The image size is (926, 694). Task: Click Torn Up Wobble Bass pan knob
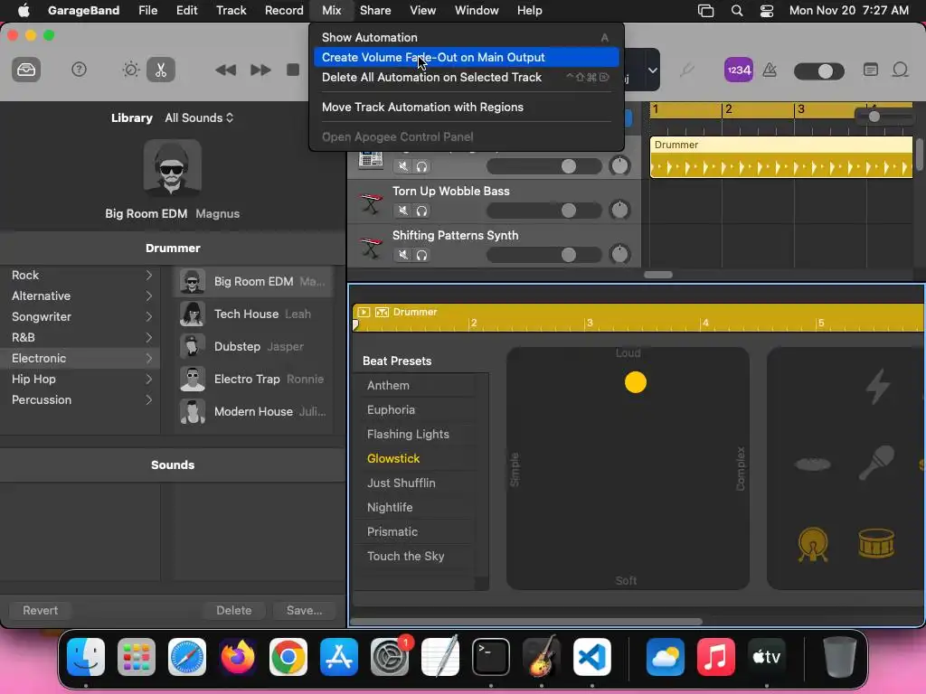(619, 210)
